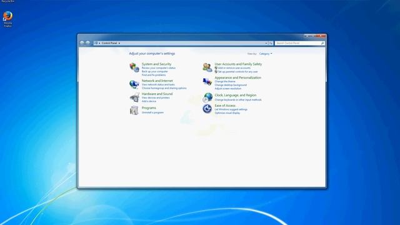
Task: Open System and Security category link
Action: coord(156,64)
